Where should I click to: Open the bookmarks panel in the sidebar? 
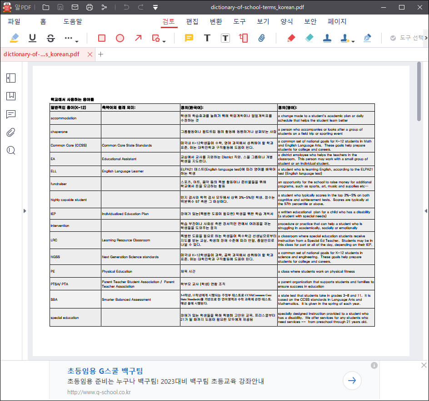pyautogui.click(x=11, y=96)
